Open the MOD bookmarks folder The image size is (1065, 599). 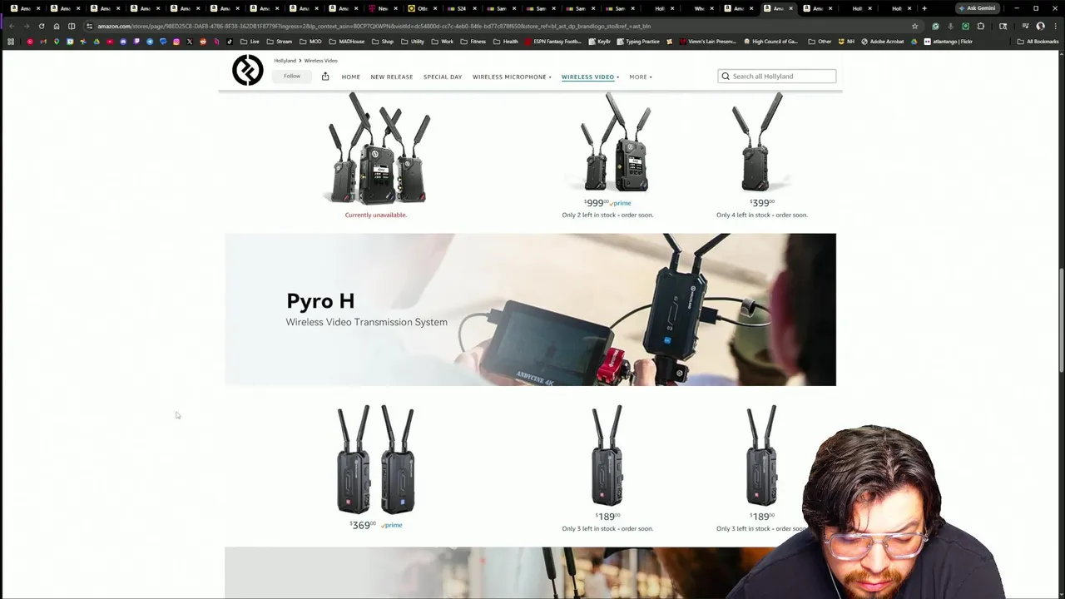click(x=311, y=42)
